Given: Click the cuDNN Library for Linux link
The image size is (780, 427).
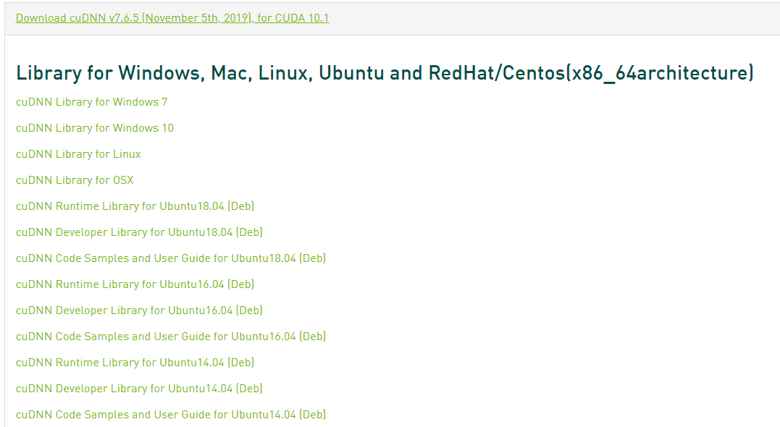Looking at the screenshot, I should point(78,154).
